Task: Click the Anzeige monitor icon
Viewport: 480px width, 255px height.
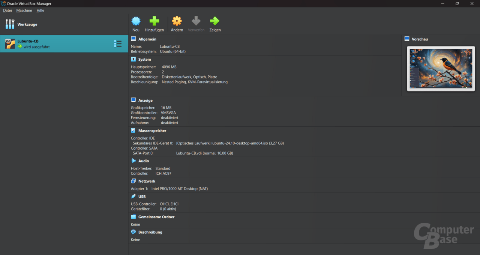Action: pos(133,100)
